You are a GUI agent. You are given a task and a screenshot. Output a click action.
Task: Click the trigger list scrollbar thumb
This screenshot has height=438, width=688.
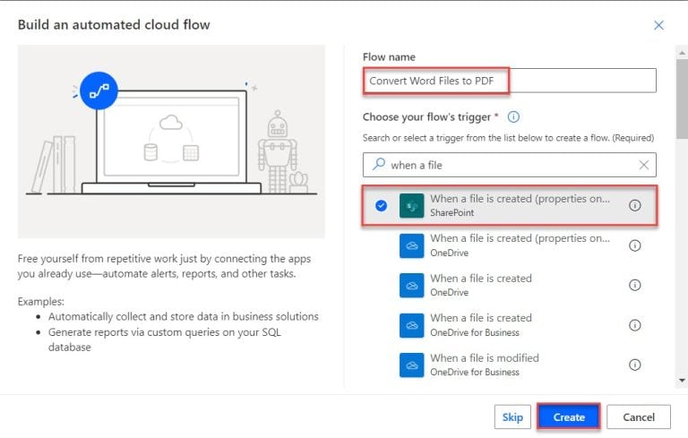(682, 99)
